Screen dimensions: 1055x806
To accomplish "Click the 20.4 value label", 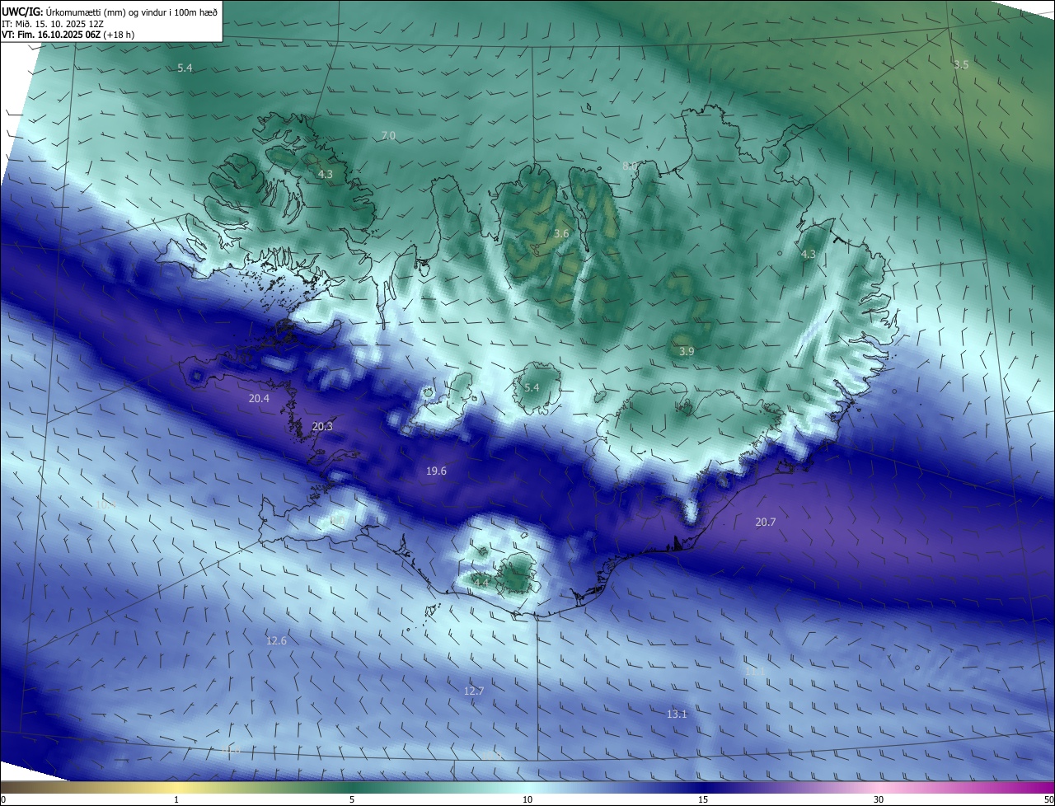I will (x=259, y=398).
